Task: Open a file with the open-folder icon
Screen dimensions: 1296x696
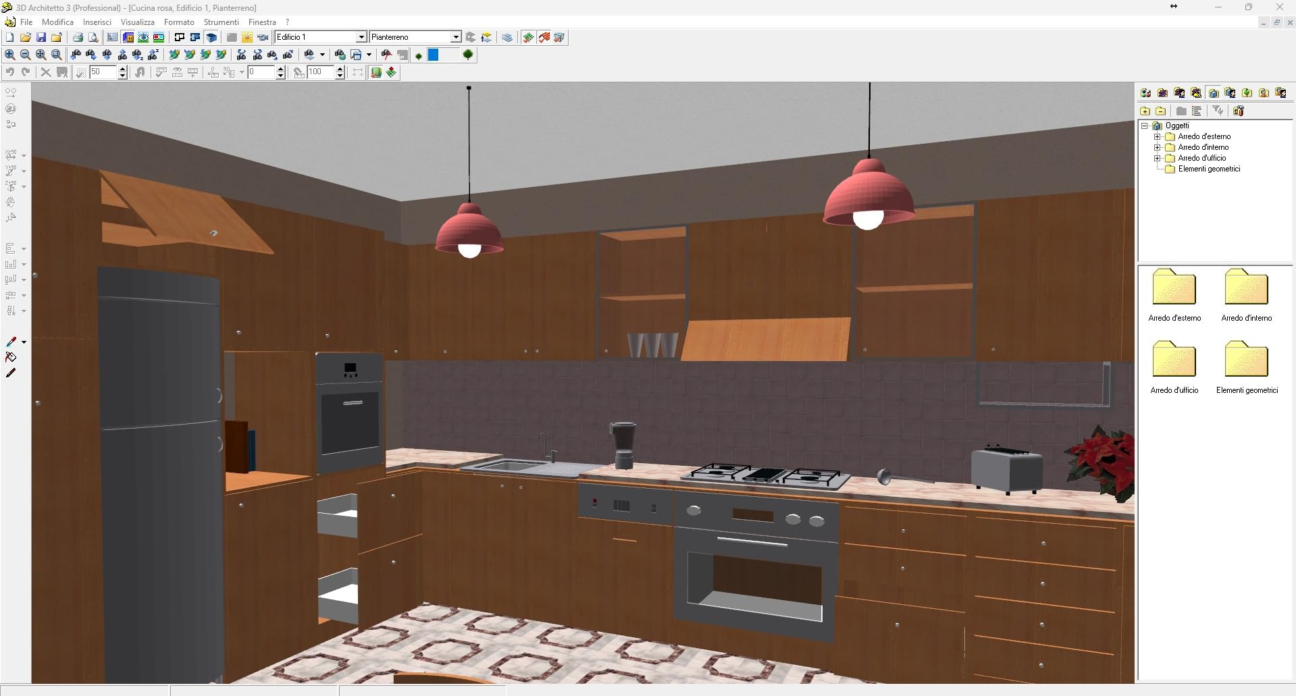Action: coord(26,37)
